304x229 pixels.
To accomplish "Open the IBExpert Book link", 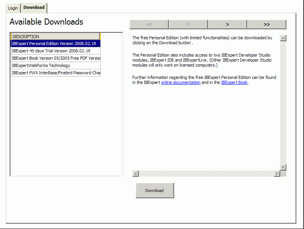I will pyautogui.click(x=234, y=82).
